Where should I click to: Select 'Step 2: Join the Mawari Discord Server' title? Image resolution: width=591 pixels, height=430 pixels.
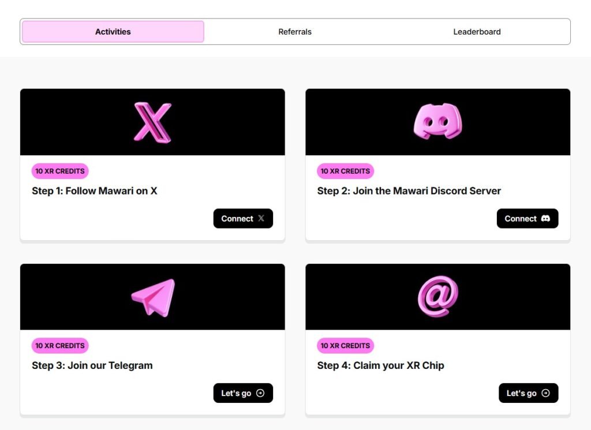pyautogui.click(x=409, y=191)
